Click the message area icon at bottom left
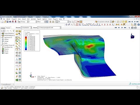This screenshot has height=105, width=140. coord(2,87)
